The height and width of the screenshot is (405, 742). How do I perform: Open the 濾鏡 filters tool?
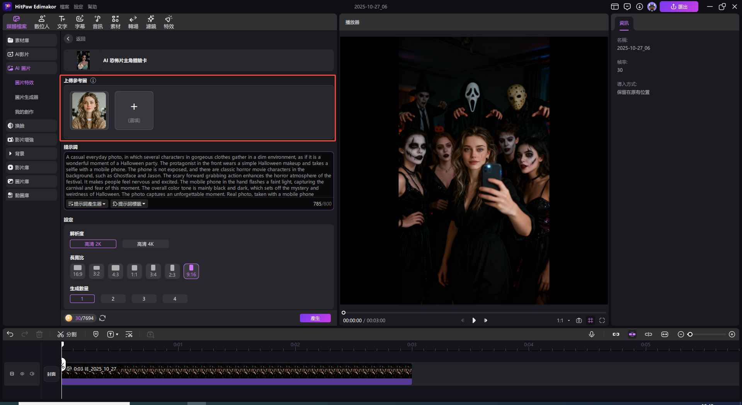click(151, 22)
